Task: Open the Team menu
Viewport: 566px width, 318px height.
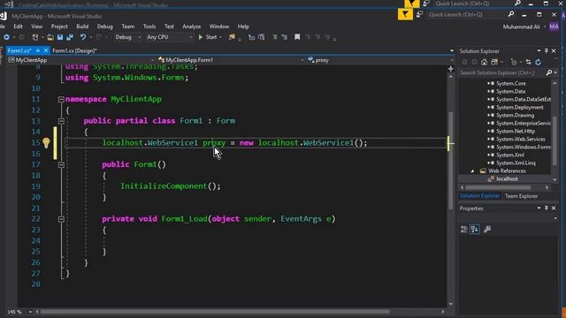Action: pos(127,26)
